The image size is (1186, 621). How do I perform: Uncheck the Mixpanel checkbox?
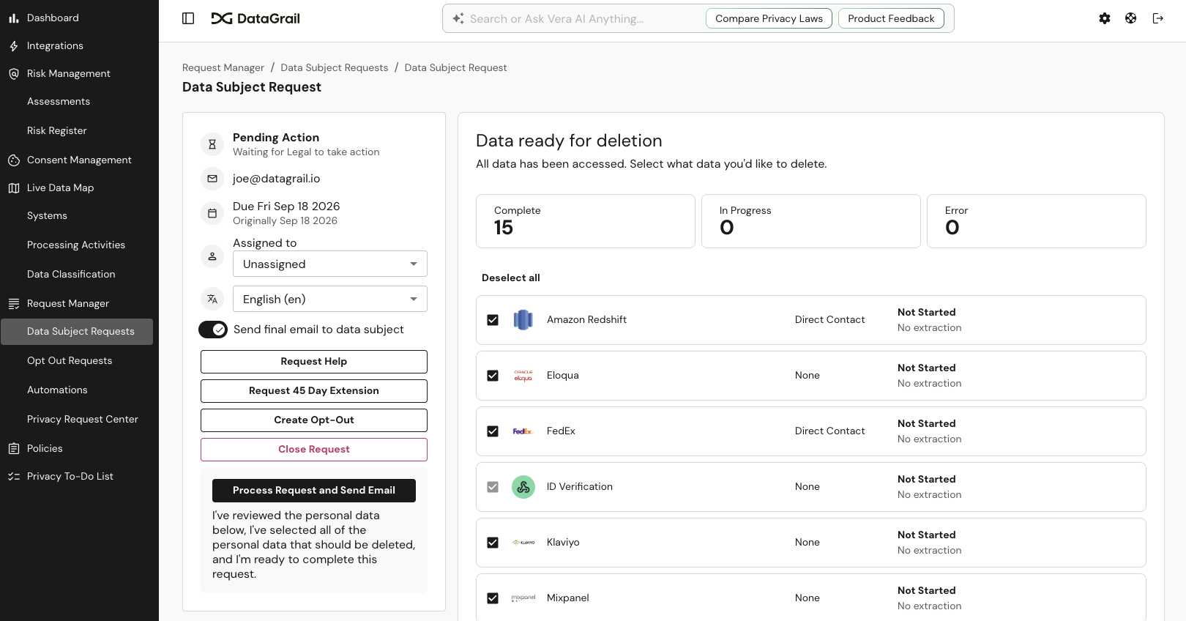(x=493, y=598)
